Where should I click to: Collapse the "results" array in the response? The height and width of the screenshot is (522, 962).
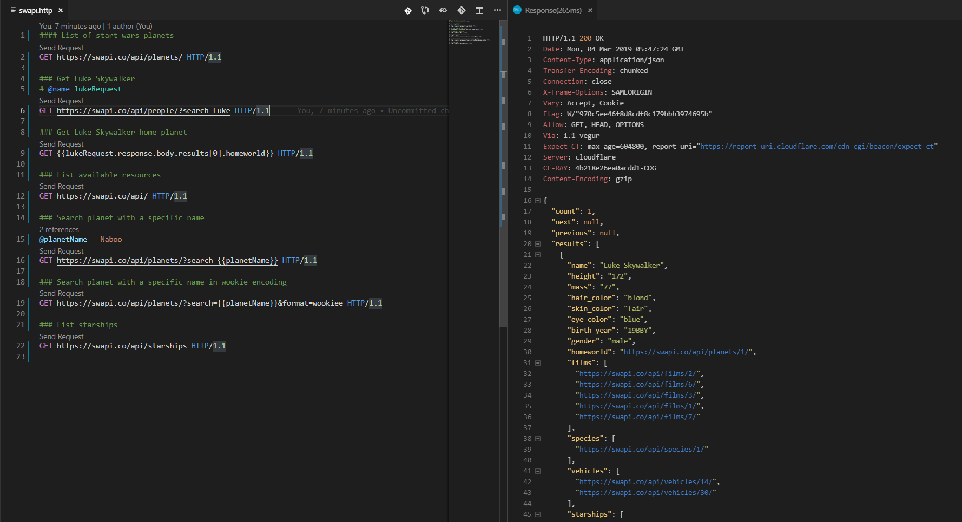[x=537, y=243]
